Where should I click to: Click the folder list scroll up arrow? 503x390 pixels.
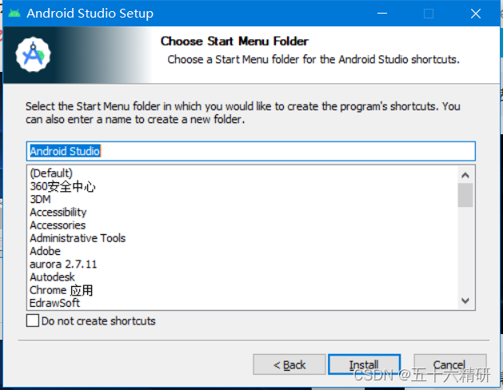pyautogui.click(x=465, y=175)
